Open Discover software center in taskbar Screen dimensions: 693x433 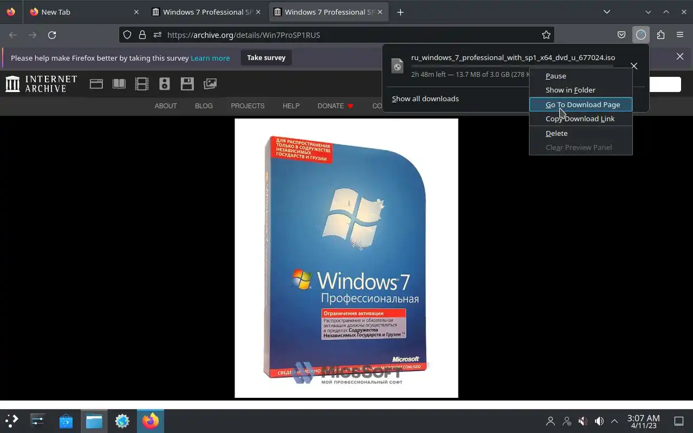pyautogui.click(x=66, y=421)
